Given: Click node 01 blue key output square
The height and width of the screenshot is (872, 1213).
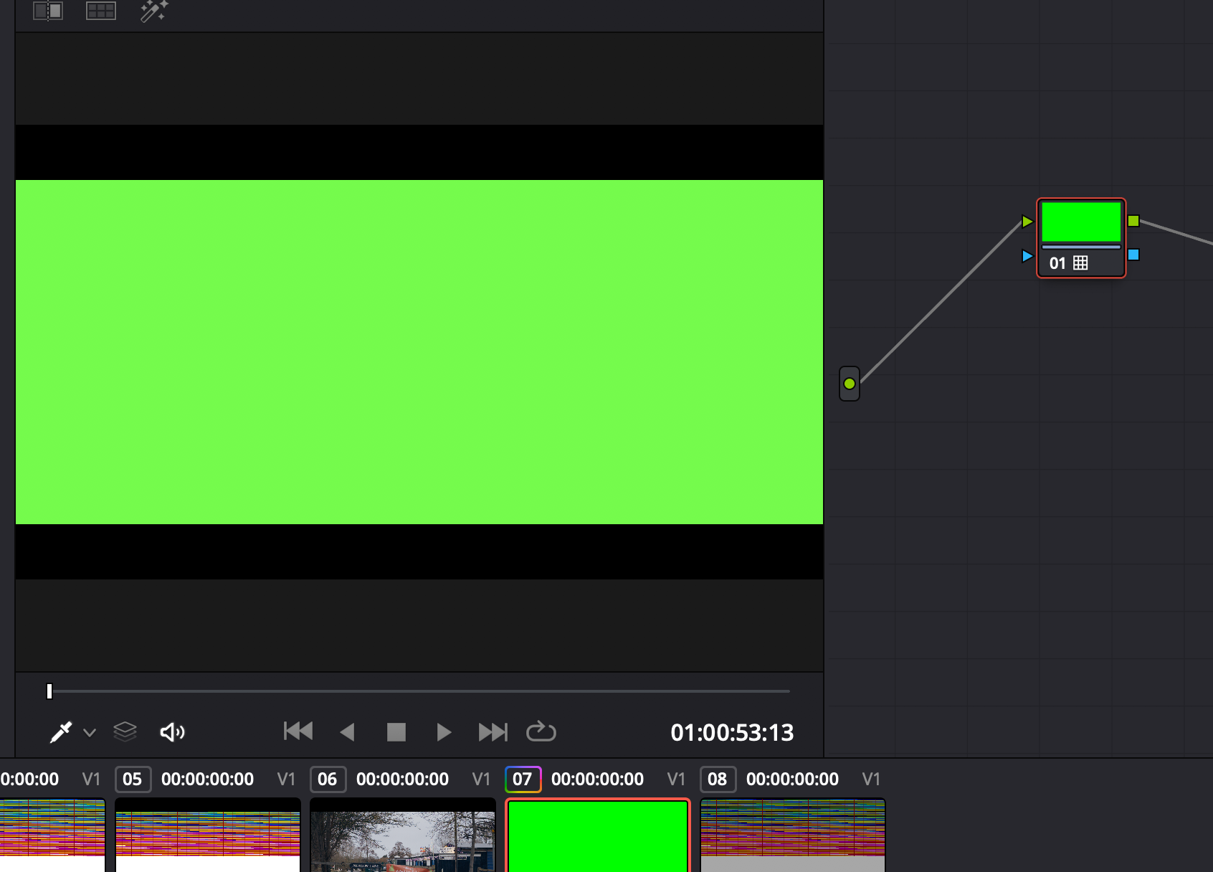Looking at the screenshot, I should [x=1133, y=255].
